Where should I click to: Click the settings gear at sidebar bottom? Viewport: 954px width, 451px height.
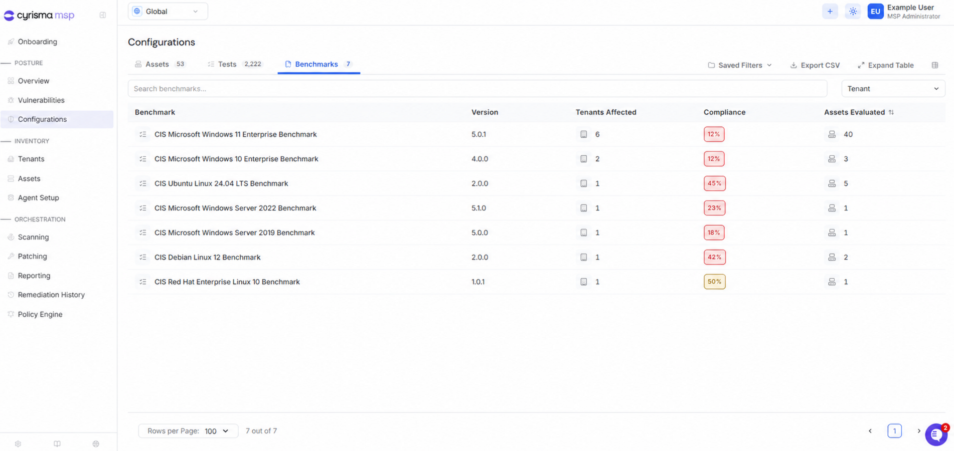[18, 444]
